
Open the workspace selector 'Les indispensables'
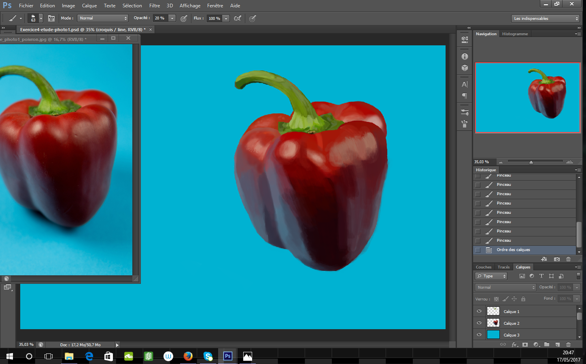pyautogui.click(x=546, y=18)
